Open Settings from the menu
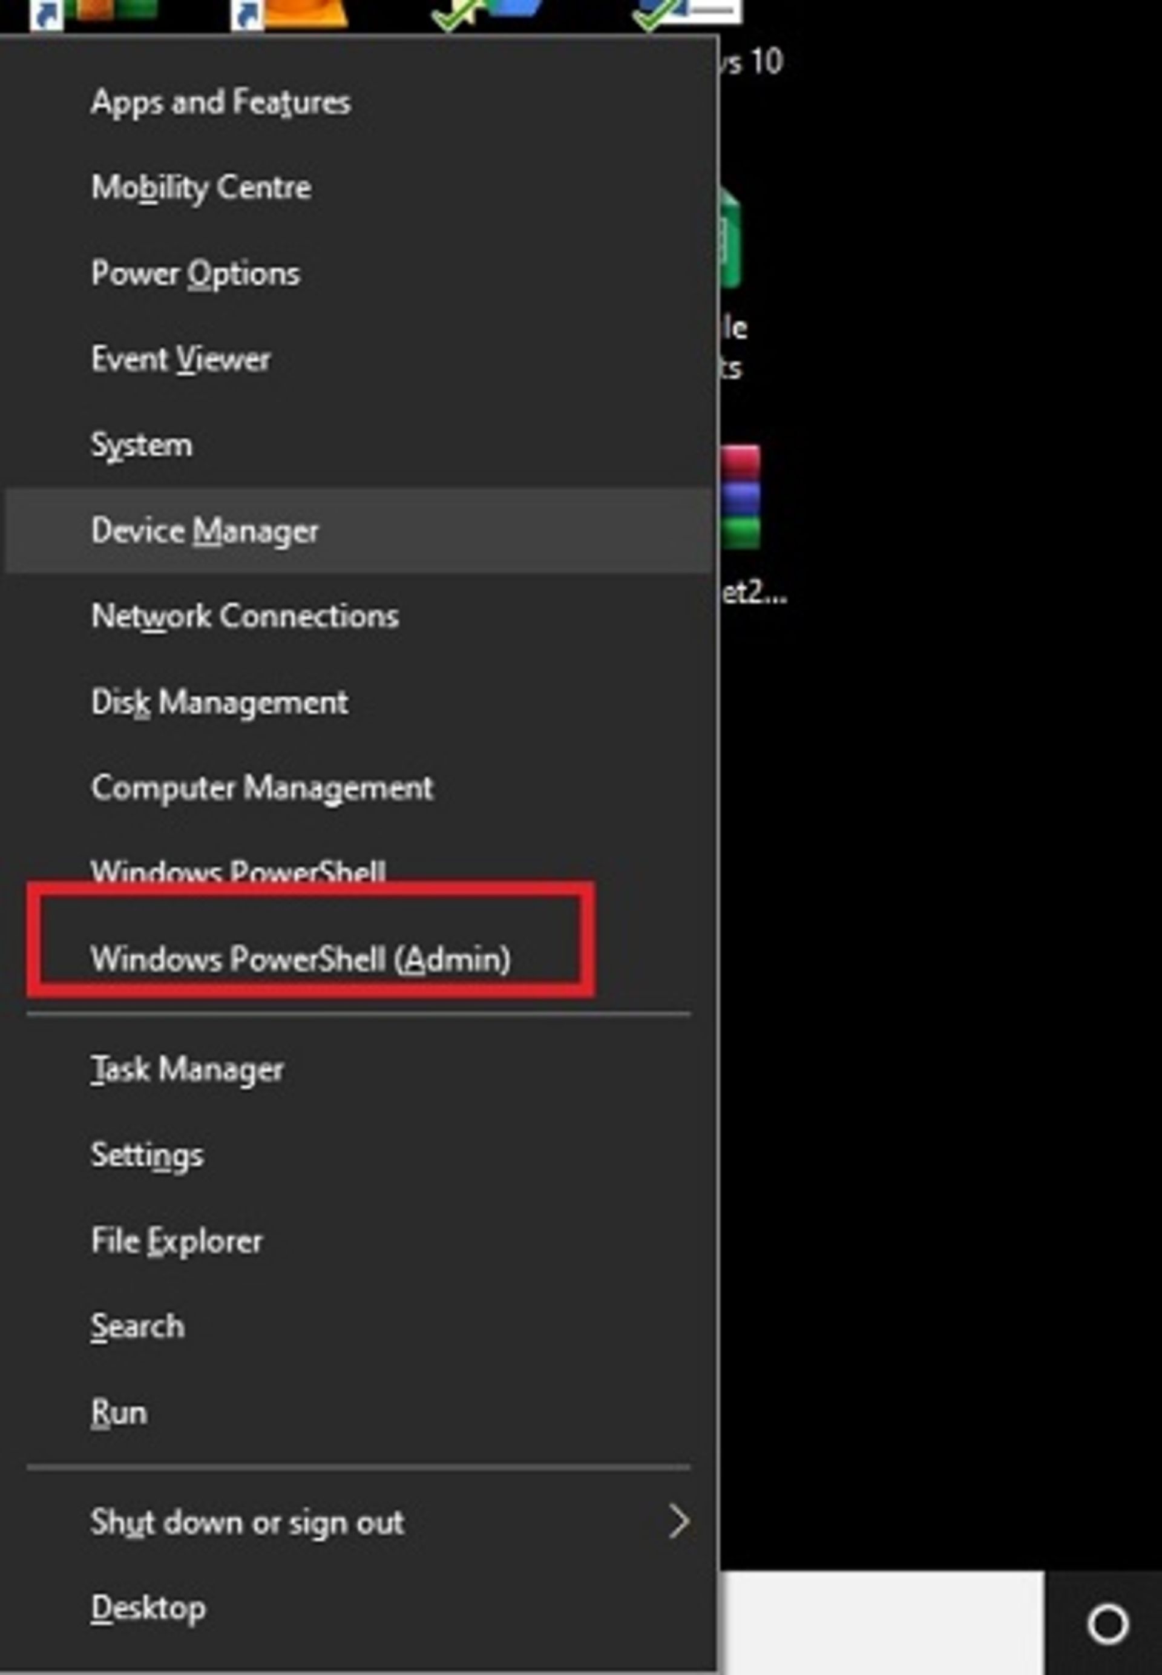Image resolution: width=1162 pixels, height=1675 pixels. coord(358,1155)
